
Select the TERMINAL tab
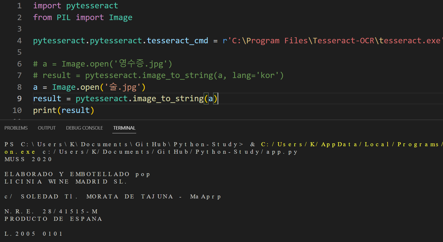tap(124, 128)
